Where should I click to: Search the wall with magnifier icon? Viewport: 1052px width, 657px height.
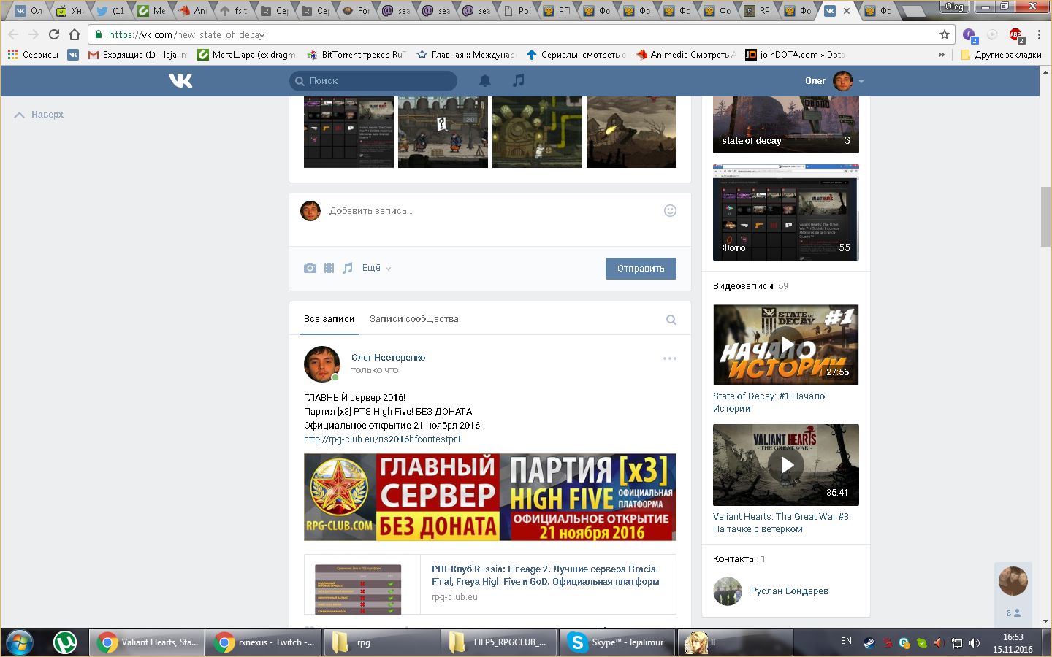[671, 320]
